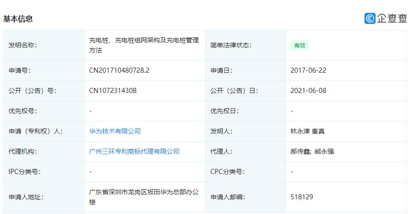The image size is (412, 214).
Task: Click the applicant address starting with 广东省深圳市
Action: 144,197
